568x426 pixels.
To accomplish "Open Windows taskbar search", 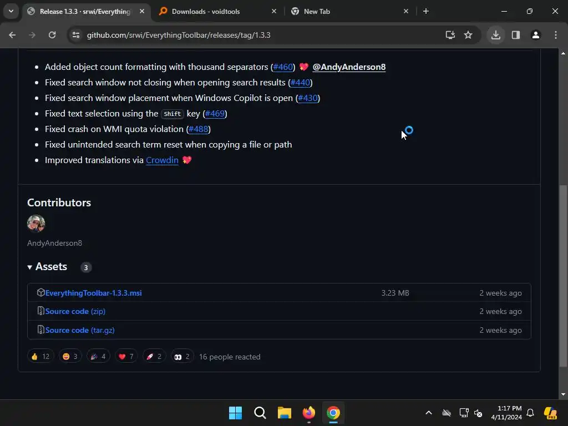I will click(x=260, y=413).
